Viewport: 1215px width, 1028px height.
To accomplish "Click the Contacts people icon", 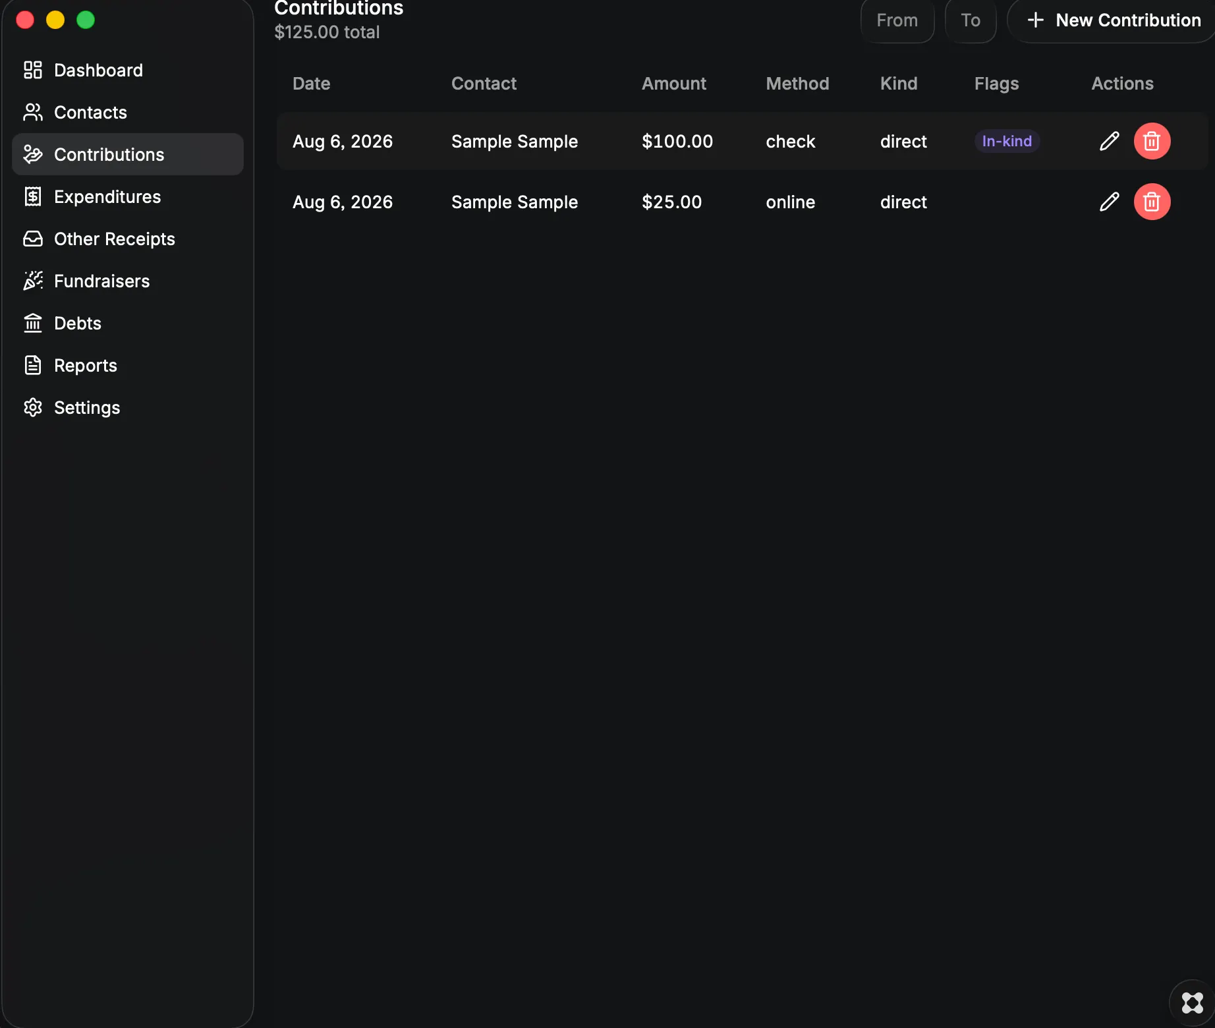I will [x=33, y=112].
